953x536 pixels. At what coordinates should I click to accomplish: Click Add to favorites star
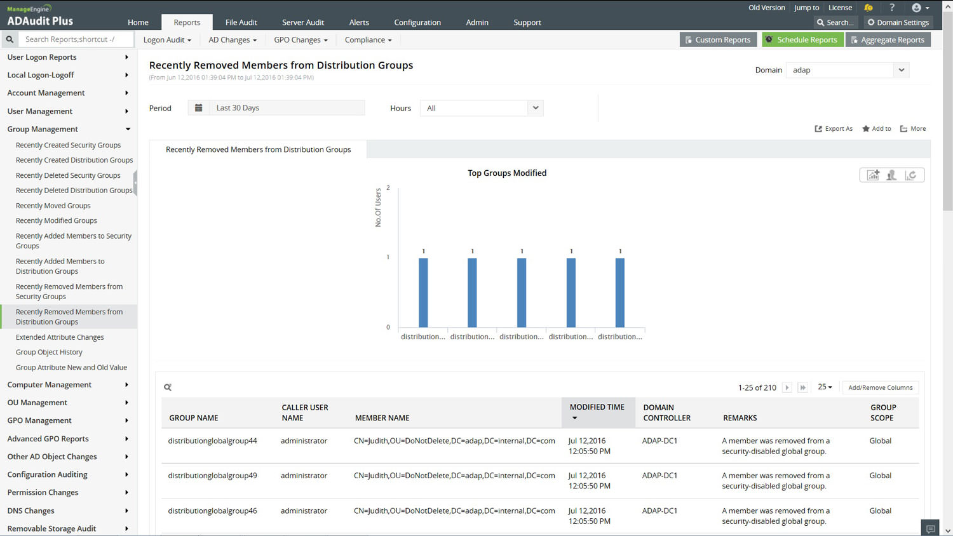[x=877, y=129]
